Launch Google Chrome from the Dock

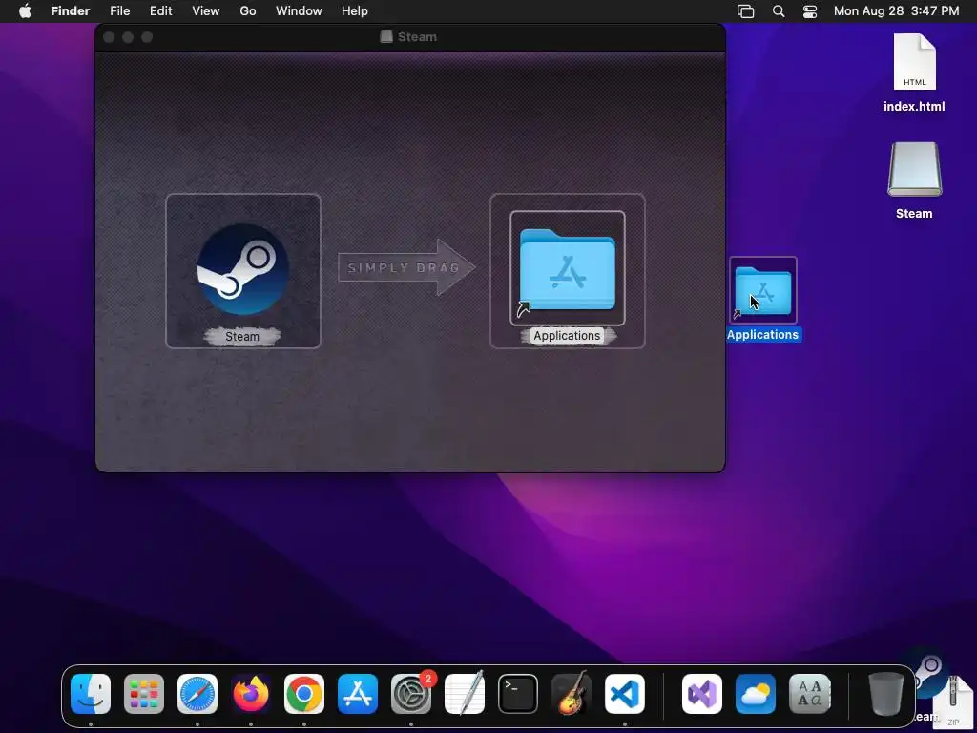pyautogui.click(x=304, y=694)
